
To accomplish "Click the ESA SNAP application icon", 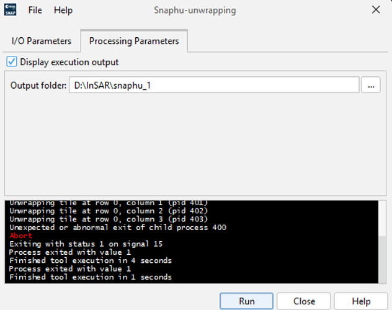I will coord(11,10).
